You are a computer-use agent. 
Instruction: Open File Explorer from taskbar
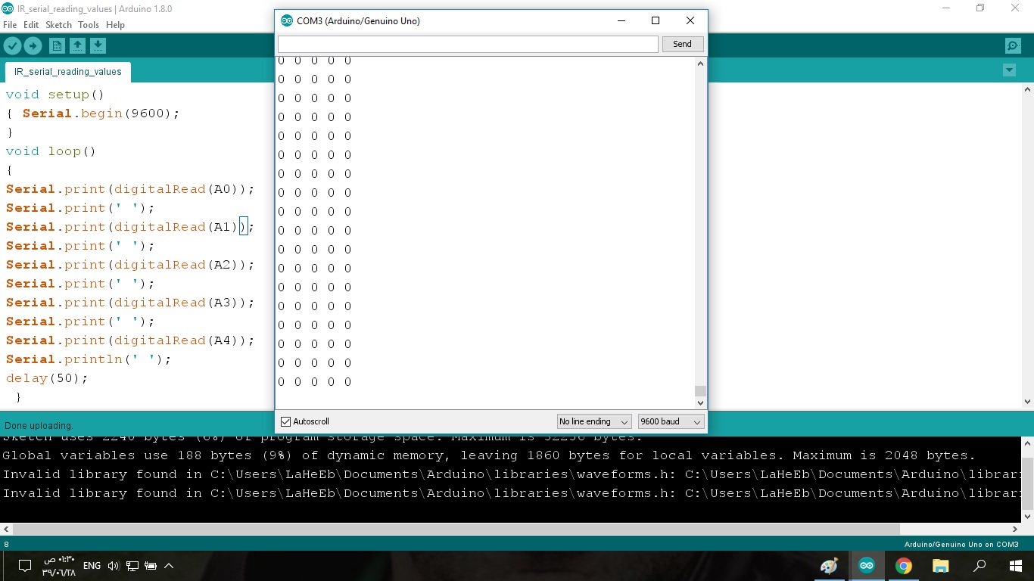pos(940,566)
